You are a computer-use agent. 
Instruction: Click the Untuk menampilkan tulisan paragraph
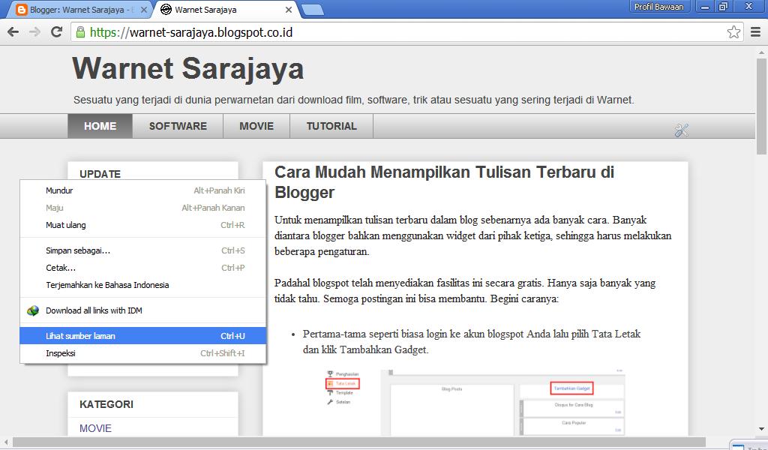coord(472,235)
